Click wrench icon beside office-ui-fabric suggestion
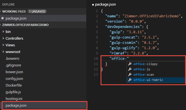186x110 pixels. [130, 80]
